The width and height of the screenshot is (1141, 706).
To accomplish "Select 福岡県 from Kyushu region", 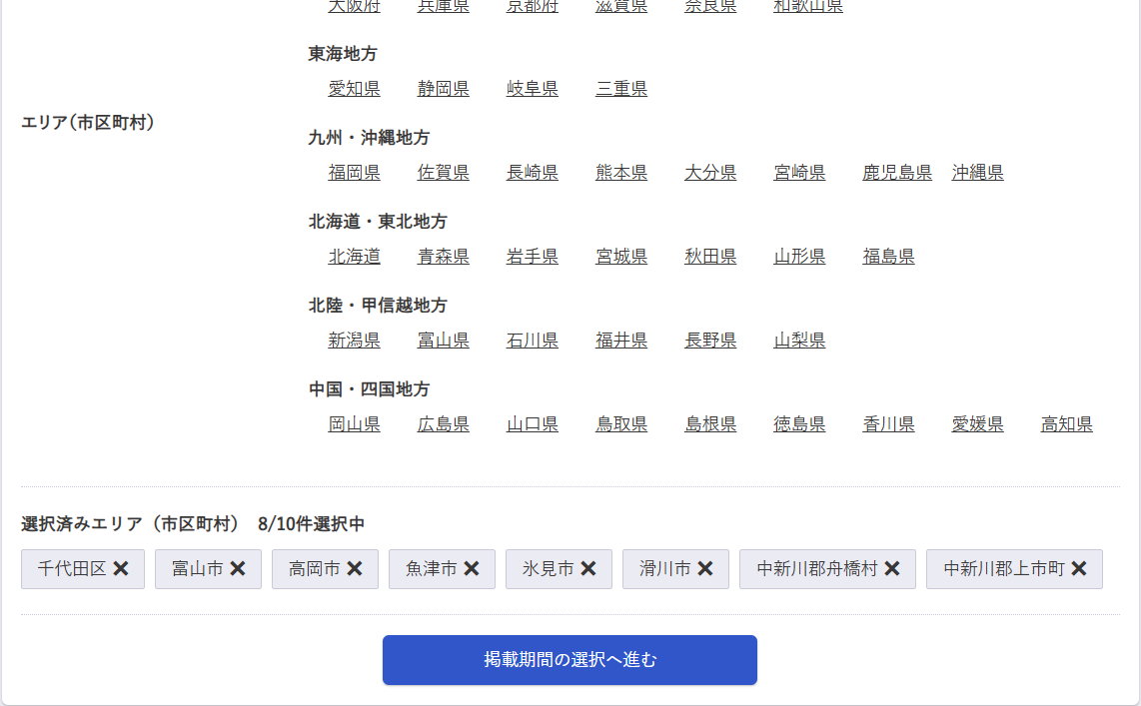I will click(354, 173).
